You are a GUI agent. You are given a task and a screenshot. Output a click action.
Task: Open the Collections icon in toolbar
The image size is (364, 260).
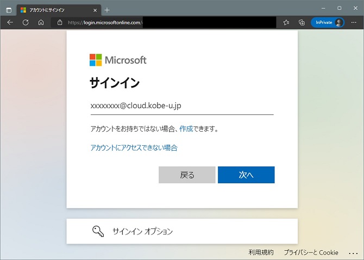point(302,22)
